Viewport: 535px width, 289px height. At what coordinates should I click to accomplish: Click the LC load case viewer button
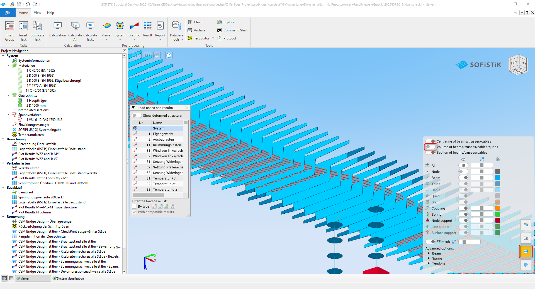pos(147,55)
